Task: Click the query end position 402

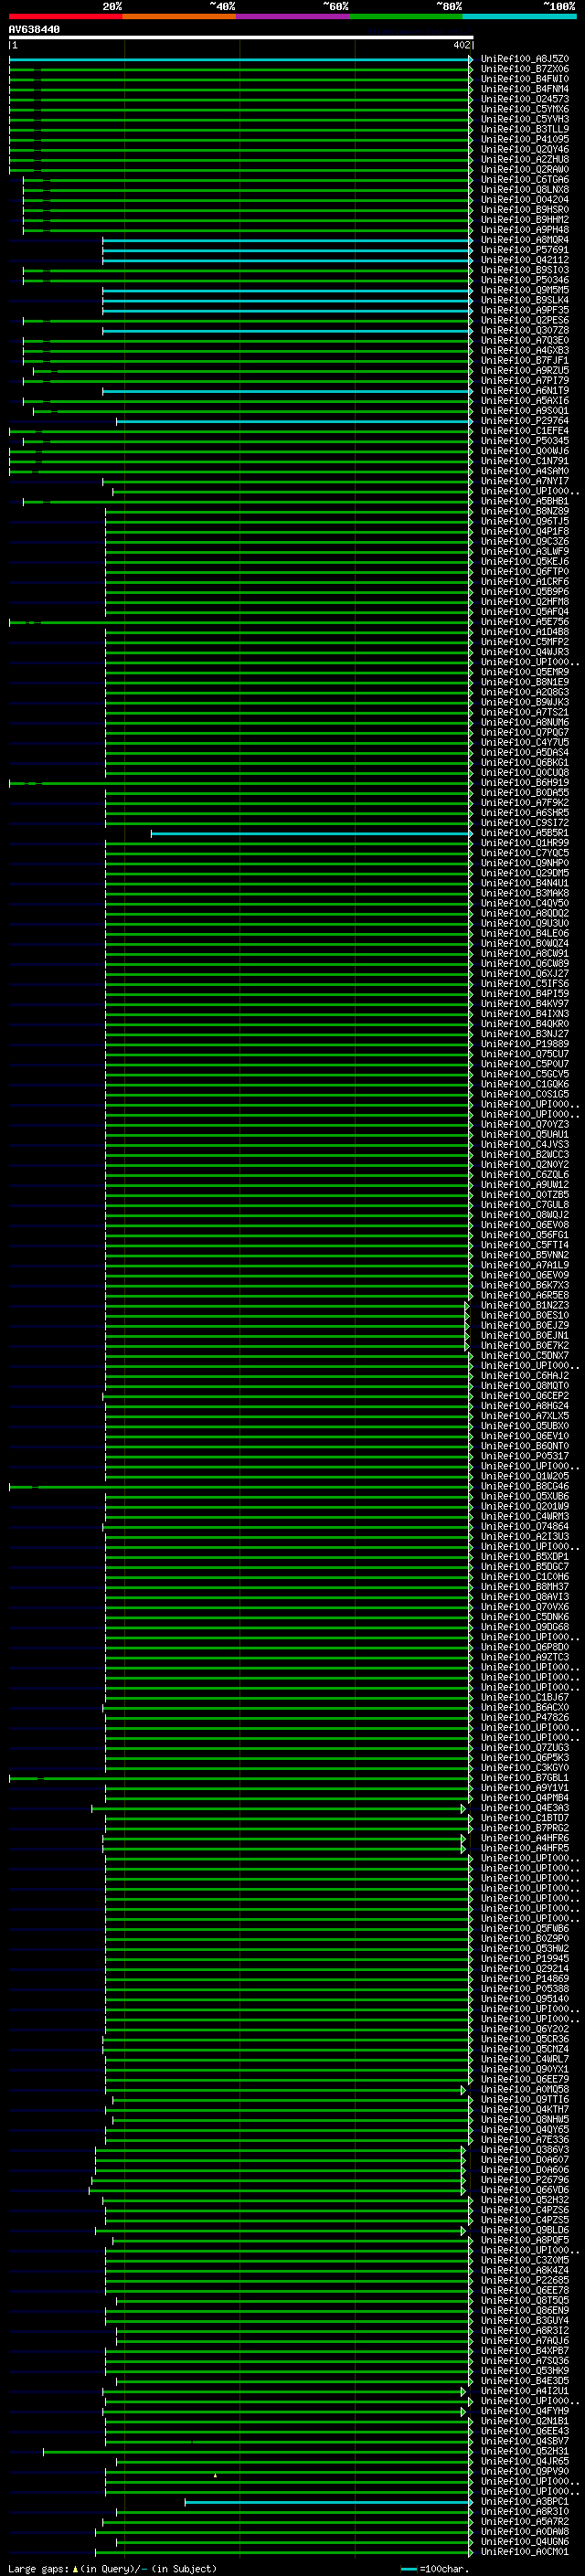Action: tap(461, 45)
